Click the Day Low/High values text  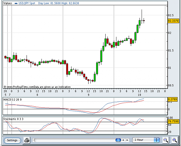(x=58, y=3)
